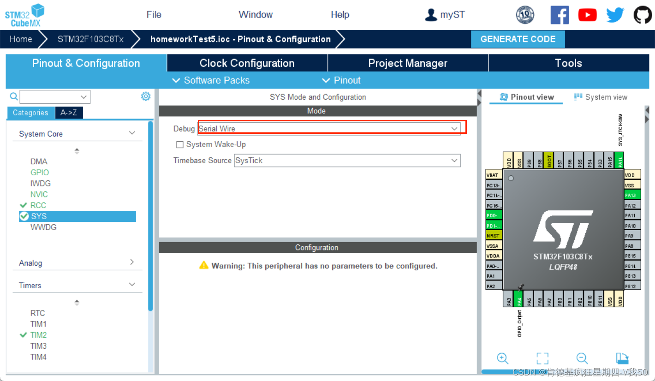Screen dimensions: 655x381
Task: Fit the chip to the view with the frame icon
Action: 542,358
